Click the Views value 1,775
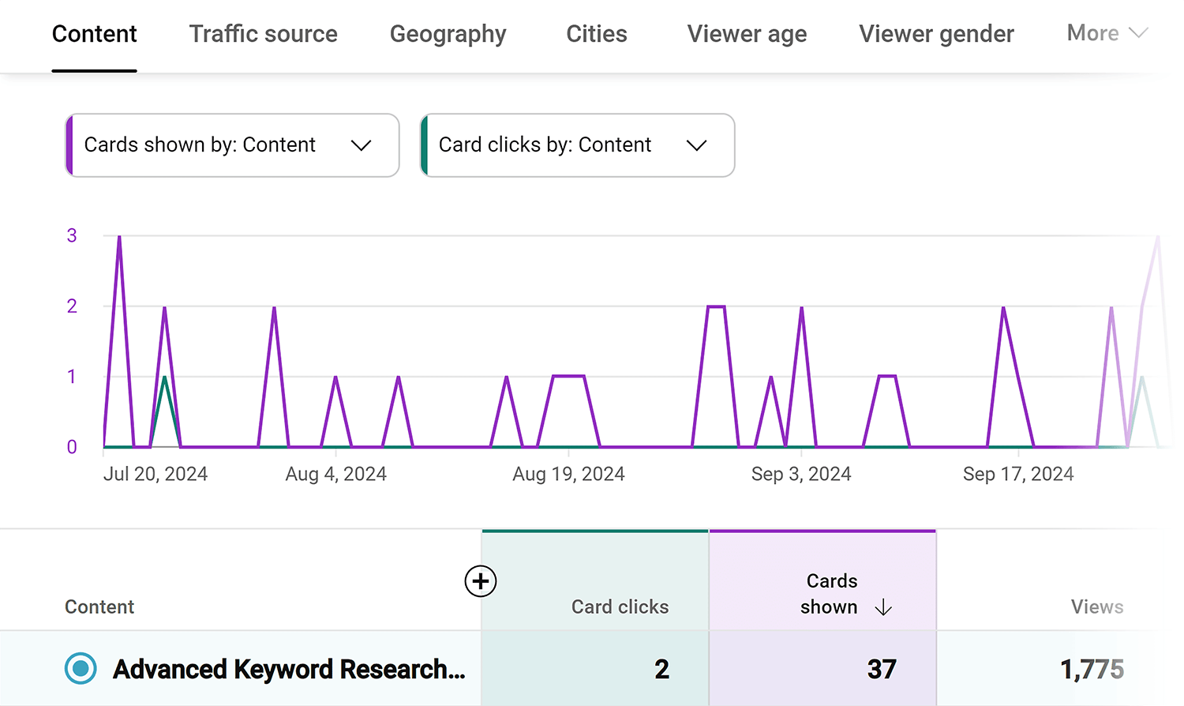Image resolution: width=1184 pixels, height=706 pixels. pos(1092,670)
